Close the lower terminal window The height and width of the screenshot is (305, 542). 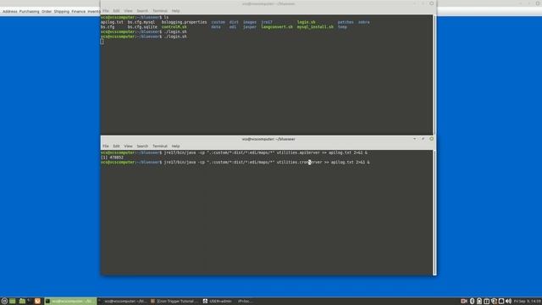pos(431,139)
